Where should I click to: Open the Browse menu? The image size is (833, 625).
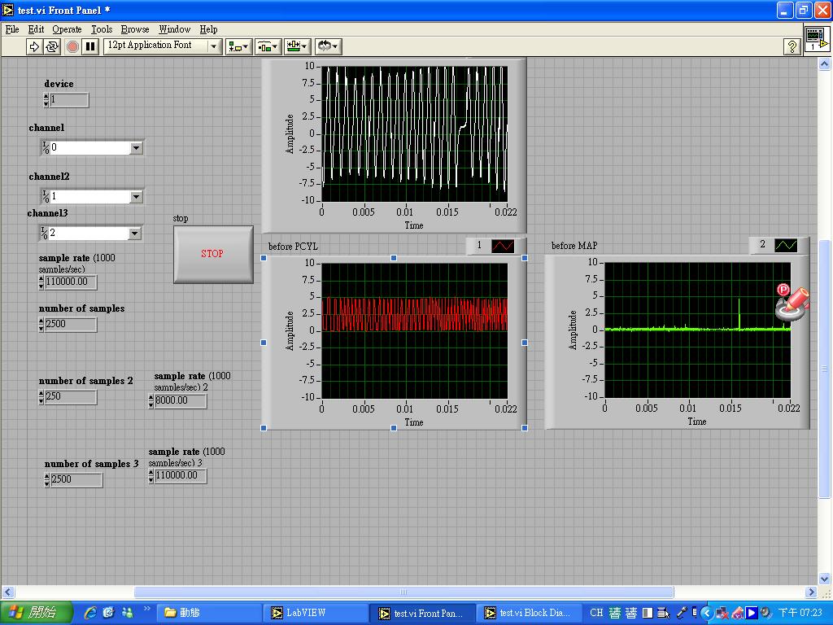[x=134, y=28]
